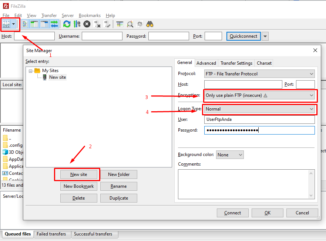Click the FileZilla logo in title bar
The image size is (326, 241).
pyautogui.click(x=6, y=6)
